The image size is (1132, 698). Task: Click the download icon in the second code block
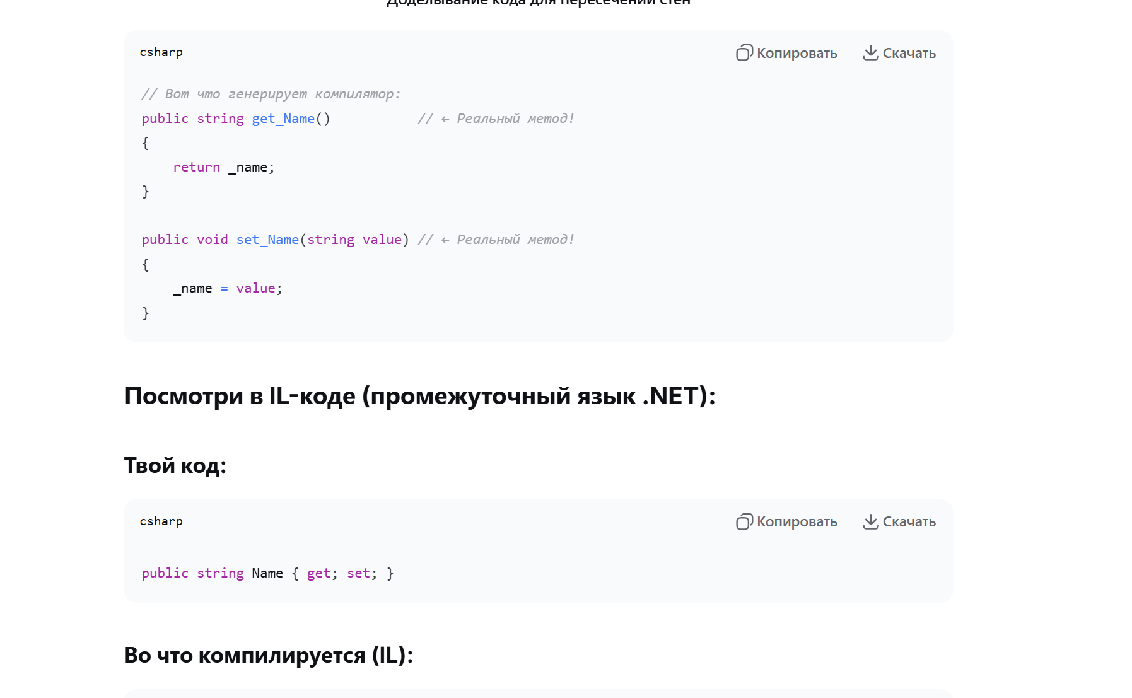[x=870, y=522]
